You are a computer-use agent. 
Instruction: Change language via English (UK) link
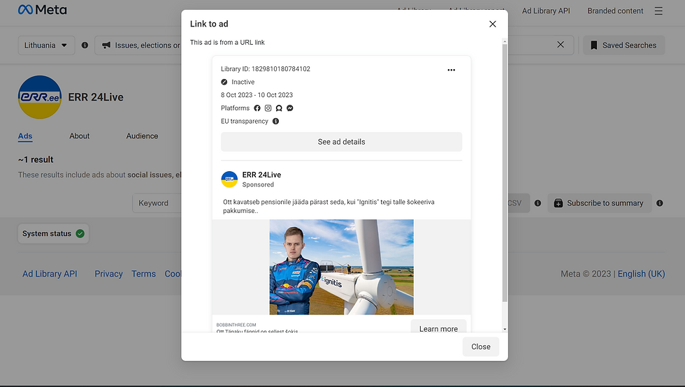pyautogui.click(x=641, y=274)
